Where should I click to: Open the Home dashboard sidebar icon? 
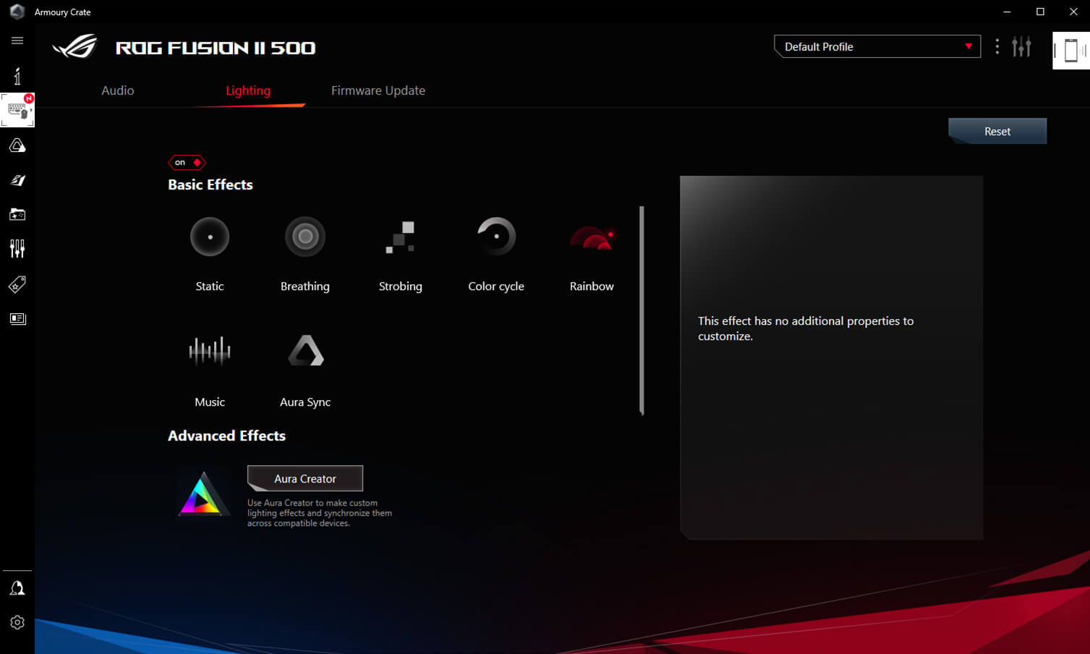tap(17, 75)
